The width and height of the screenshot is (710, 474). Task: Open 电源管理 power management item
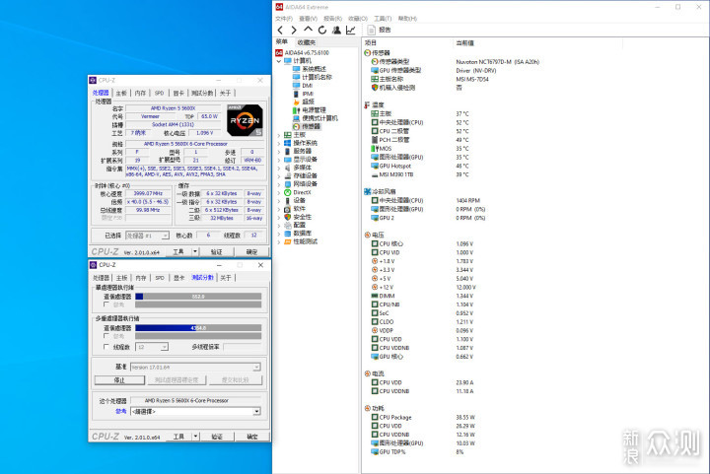[x=310, y=110]
